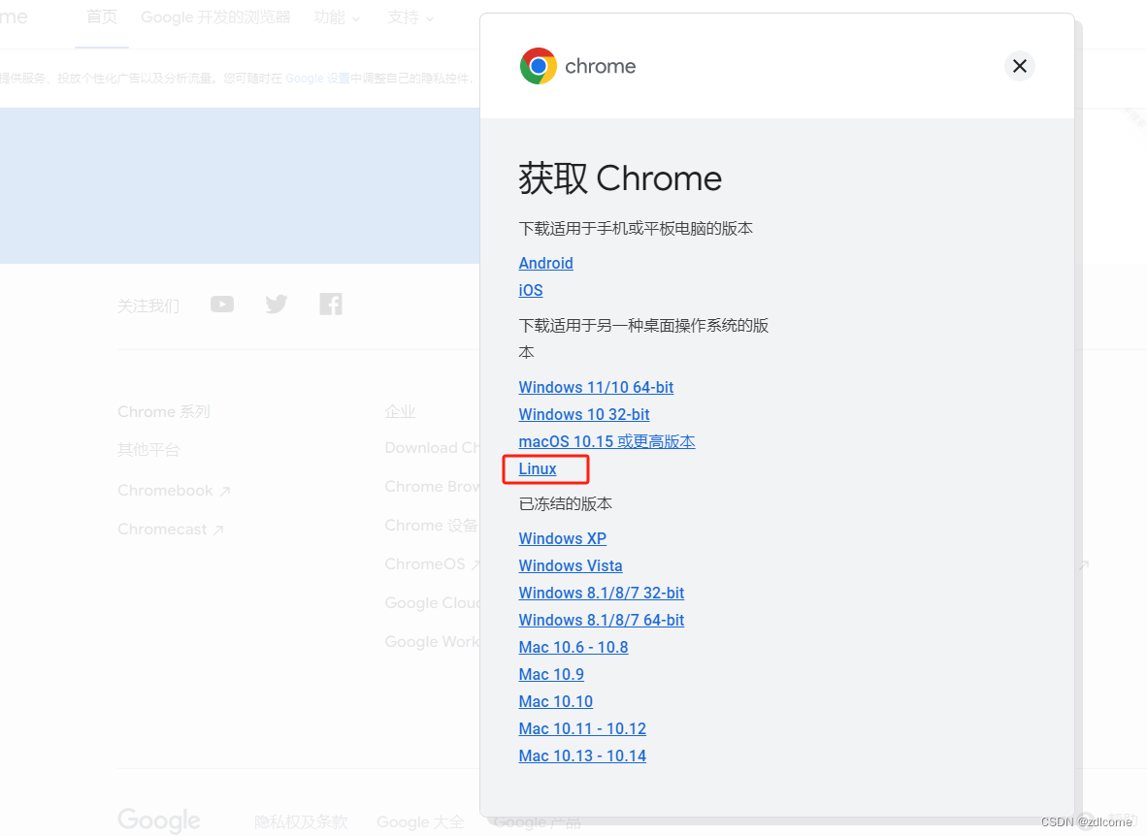Open the Mac 10.10 link

556,701
